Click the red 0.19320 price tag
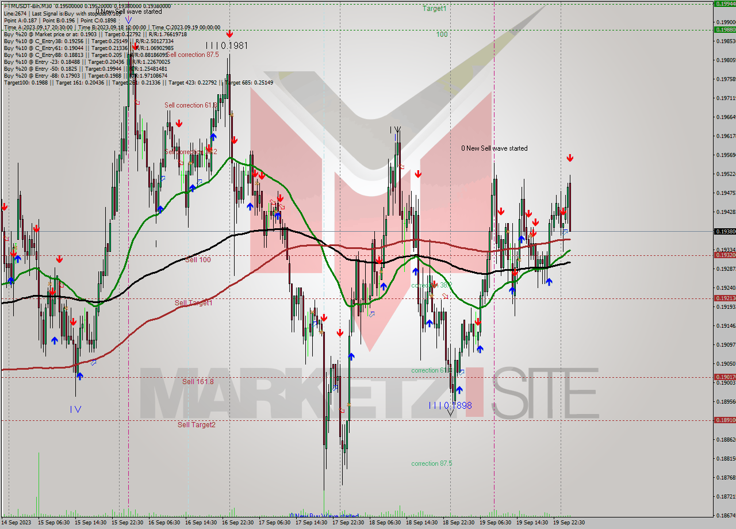This screenshot has height=529, width=736. coord(724,255)
